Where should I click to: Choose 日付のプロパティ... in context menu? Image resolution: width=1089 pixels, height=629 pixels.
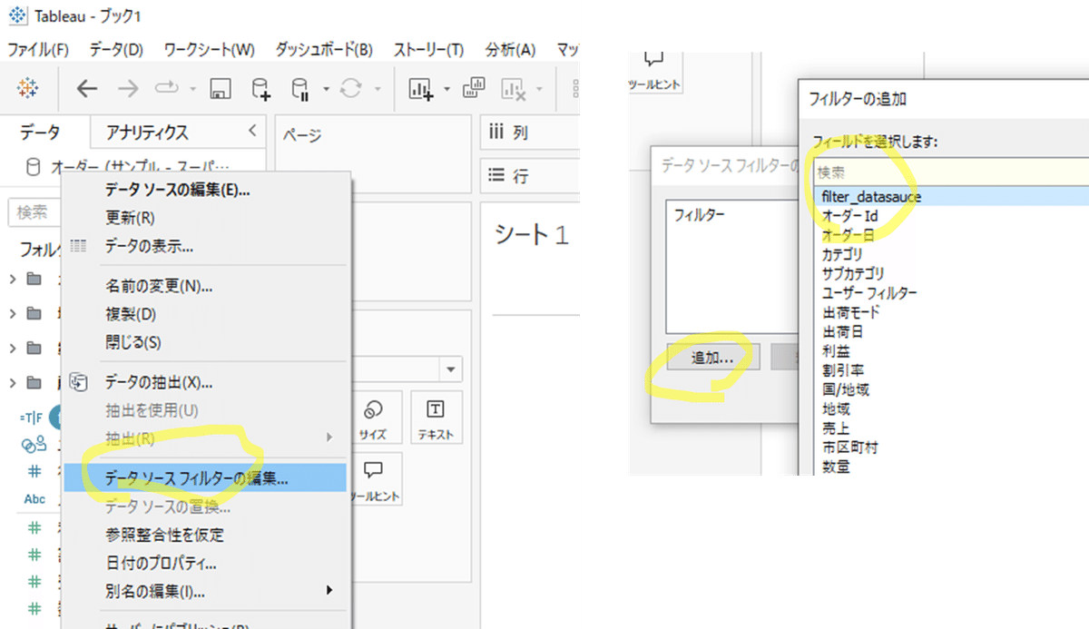tap(204, 564)
